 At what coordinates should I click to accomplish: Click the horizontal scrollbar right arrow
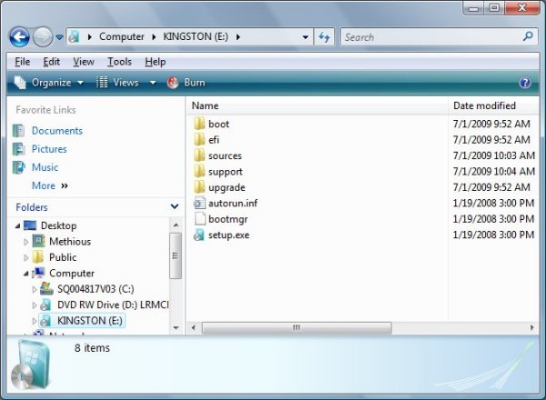531,327
